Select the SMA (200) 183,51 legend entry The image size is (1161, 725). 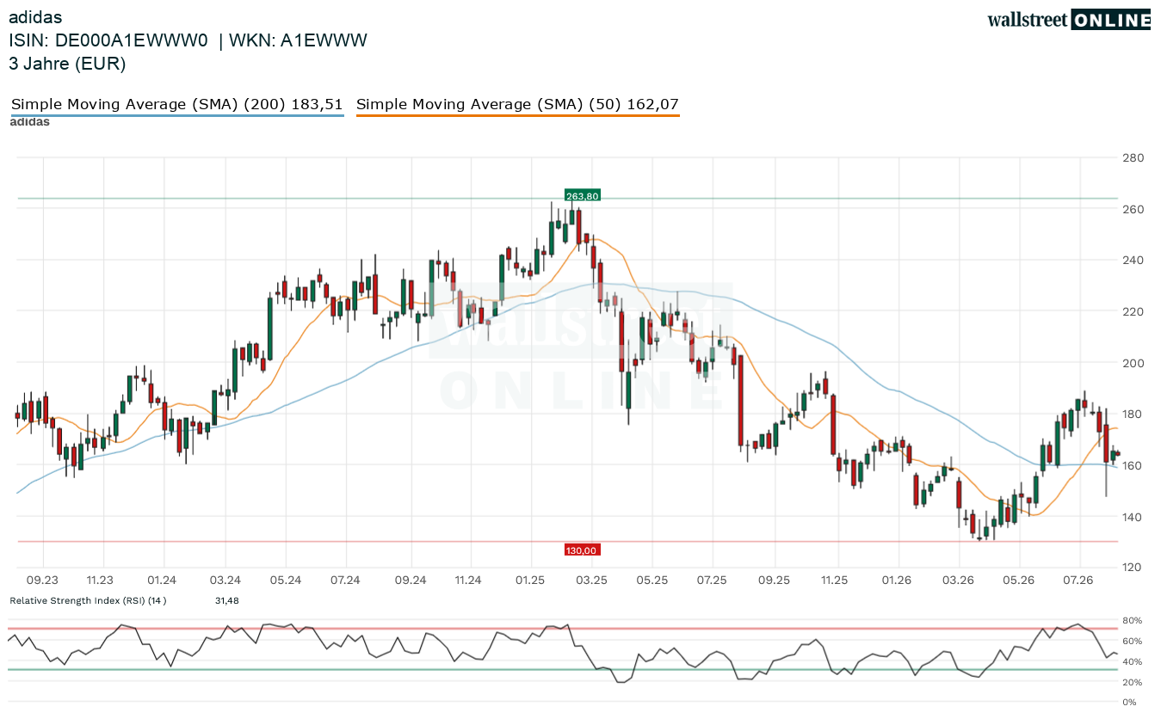coord(177,105)
